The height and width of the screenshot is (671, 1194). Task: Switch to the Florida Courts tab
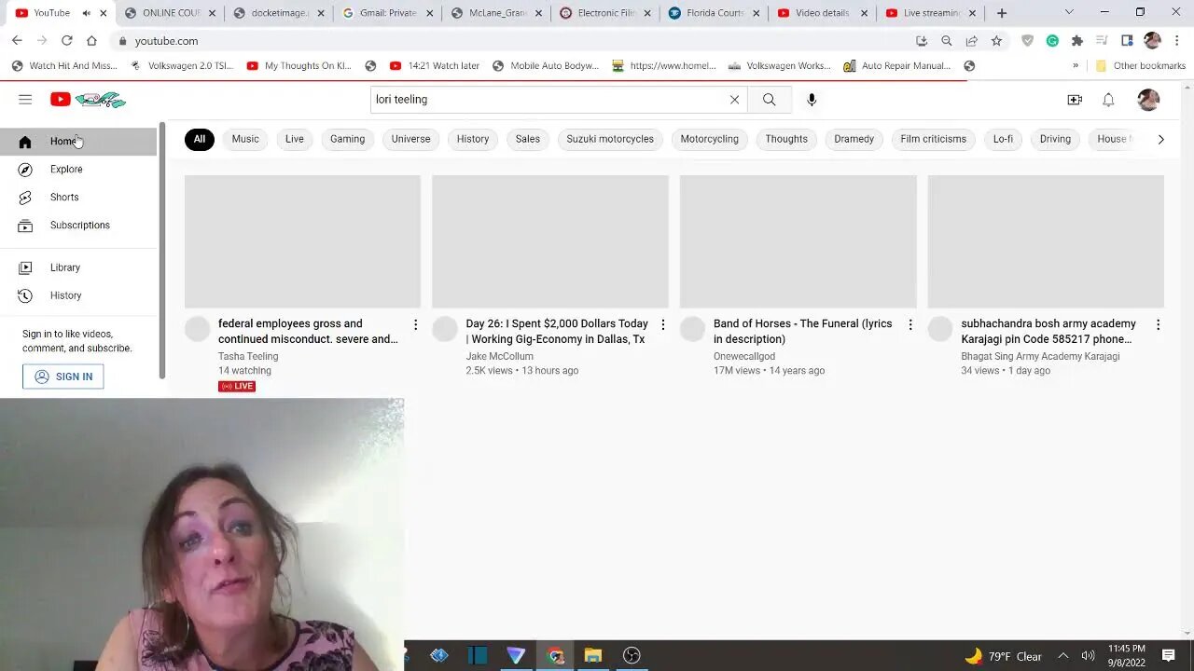coord(714,13)
